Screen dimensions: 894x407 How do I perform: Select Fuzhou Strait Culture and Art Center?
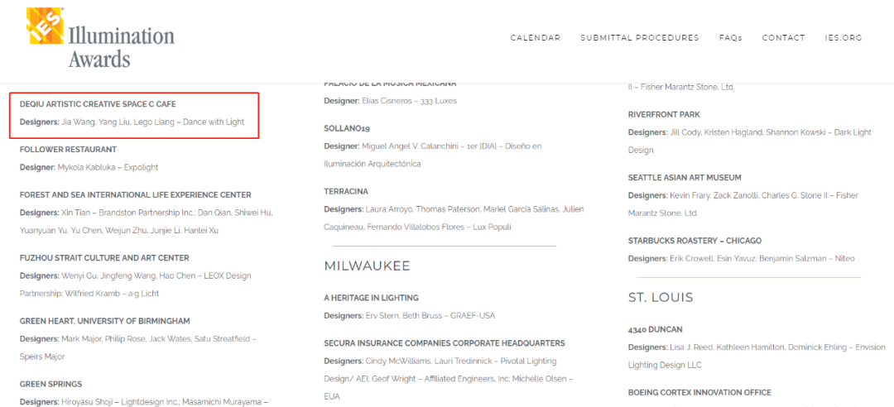(104, 258)
